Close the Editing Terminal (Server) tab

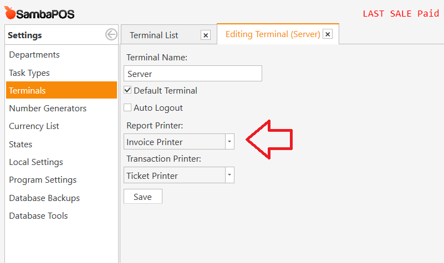pyautogui.click(x=328, y=34)
